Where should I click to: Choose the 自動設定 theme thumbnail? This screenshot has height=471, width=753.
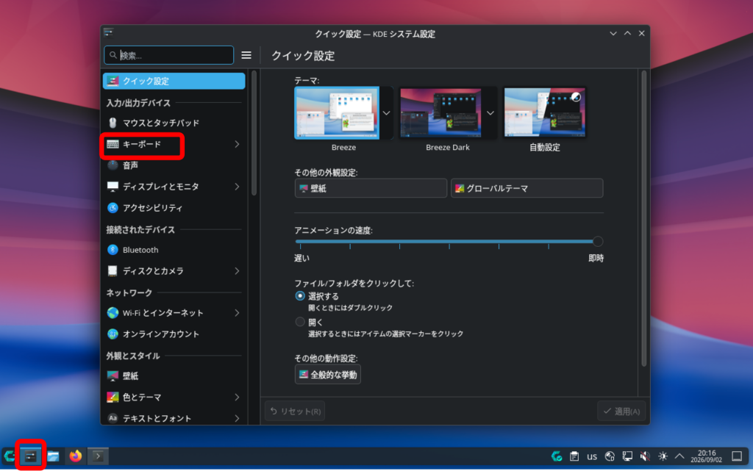click(x=545, y=113)
